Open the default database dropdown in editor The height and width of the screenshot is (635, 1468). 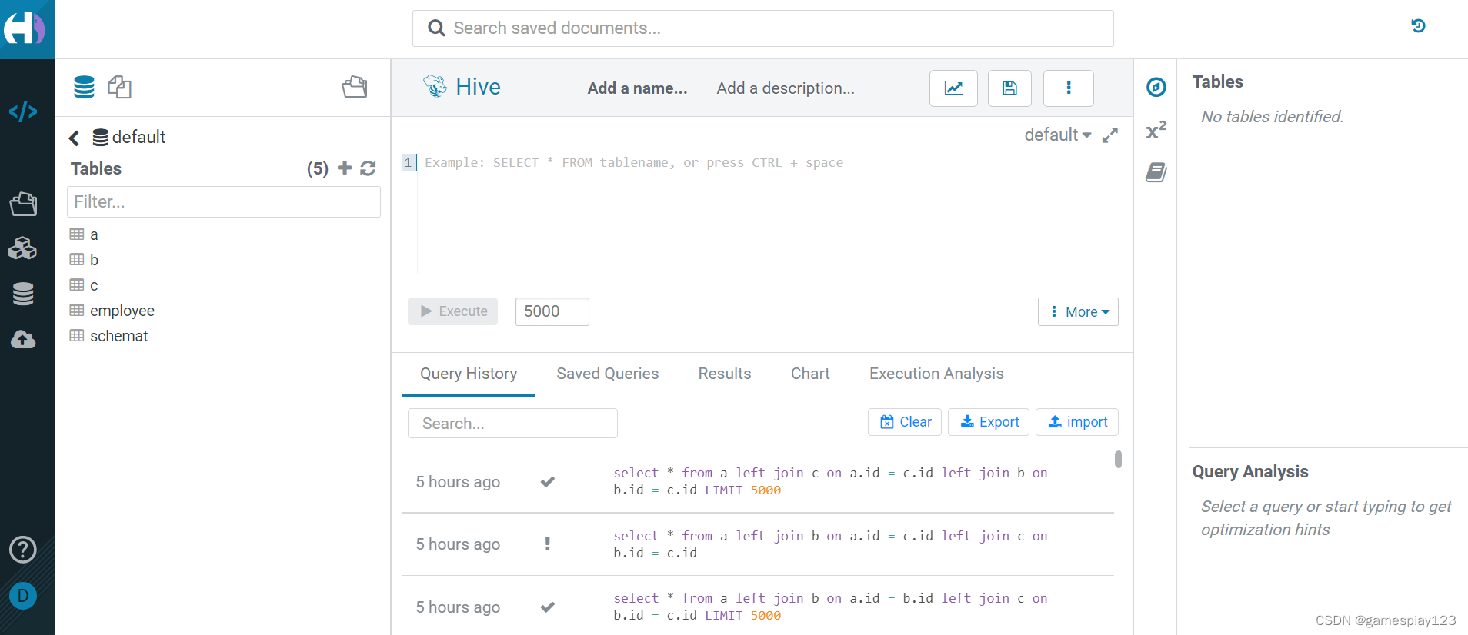point(1057,135)
